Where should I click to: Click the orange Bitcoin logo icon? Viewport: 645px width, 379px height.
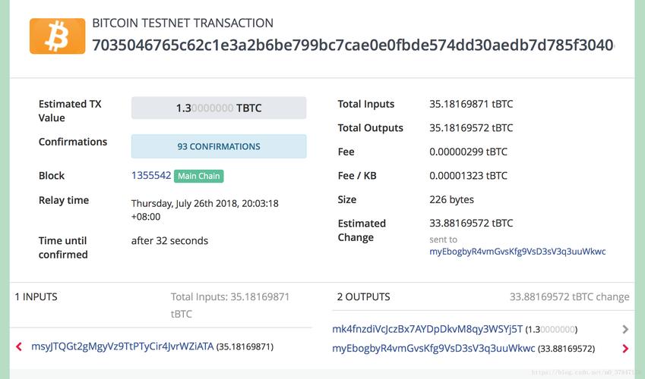(x=57, y=36)
